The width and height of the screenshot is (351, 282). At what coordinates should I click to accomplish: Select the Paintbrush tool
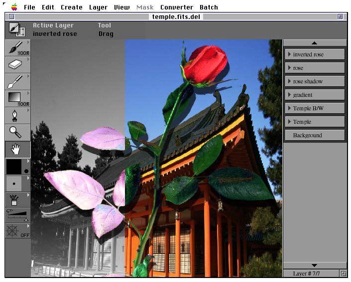17,48
